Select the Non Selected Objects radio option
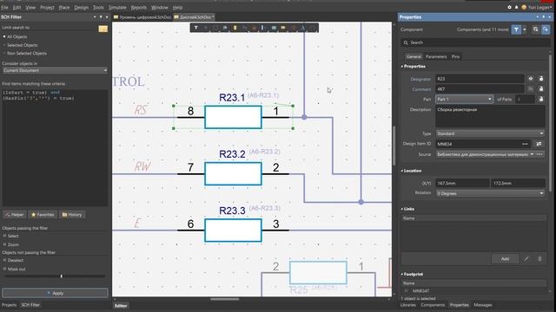This screenshot has height=312, width=556. [4, 53]
